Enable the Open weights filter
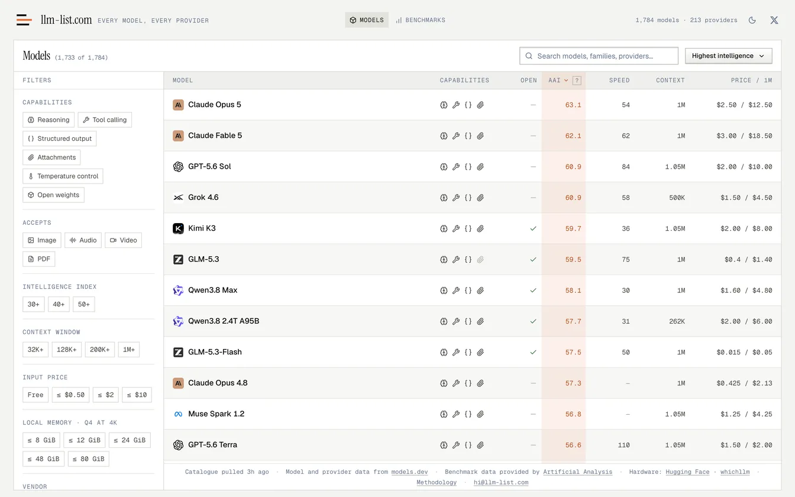 click(54, 195)
